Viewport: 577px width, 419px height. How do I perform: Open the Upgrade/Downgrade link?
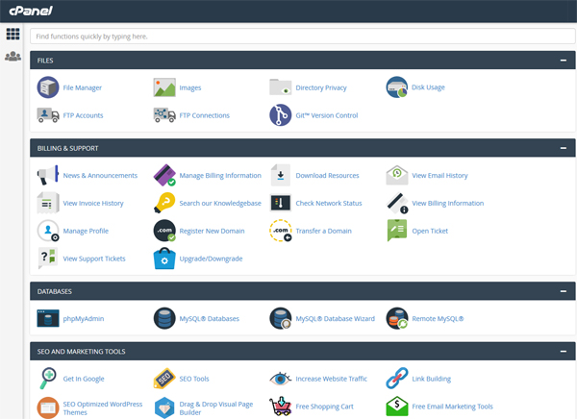[211, 259]
